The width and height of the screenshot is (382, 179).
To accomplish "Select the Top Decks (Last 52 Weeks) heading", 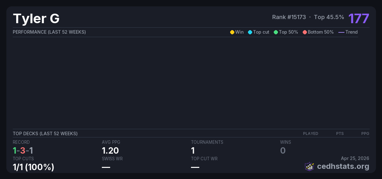I will [45, 134].
